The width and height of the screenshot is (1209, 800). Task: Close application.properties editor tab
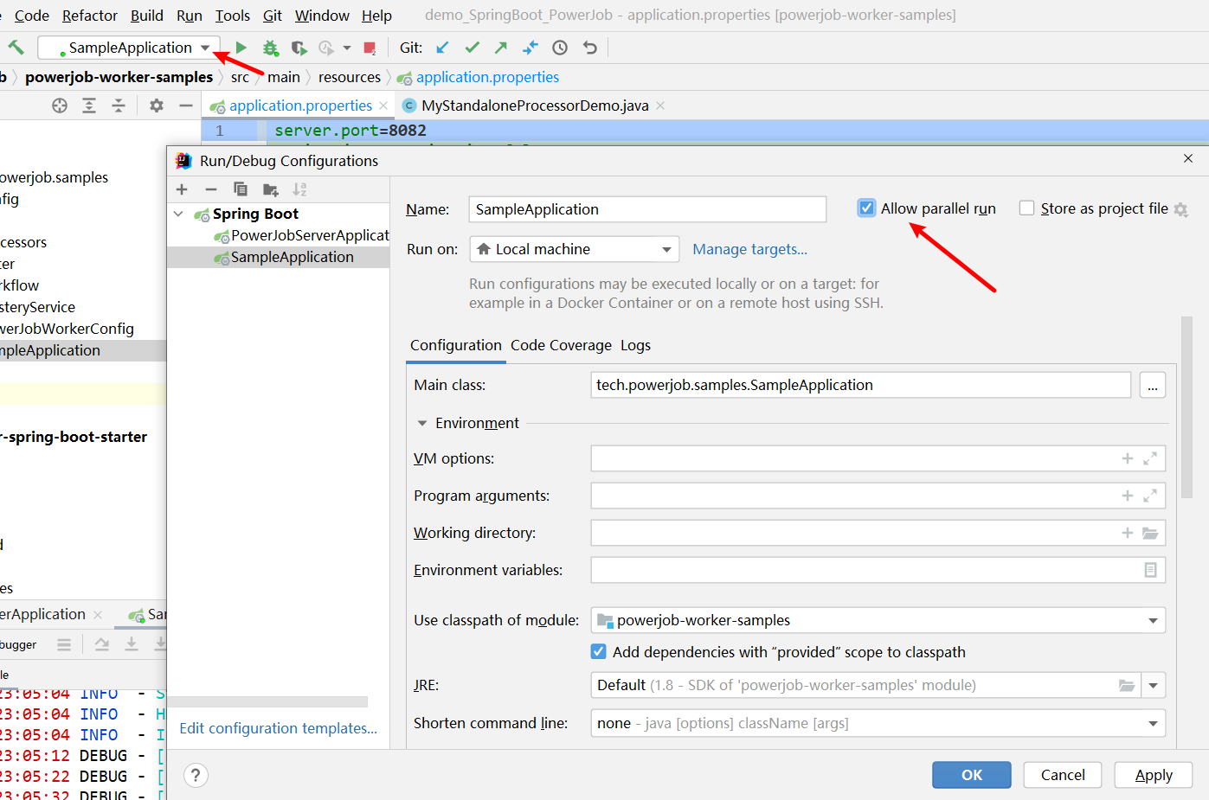[x=383, y=106]
